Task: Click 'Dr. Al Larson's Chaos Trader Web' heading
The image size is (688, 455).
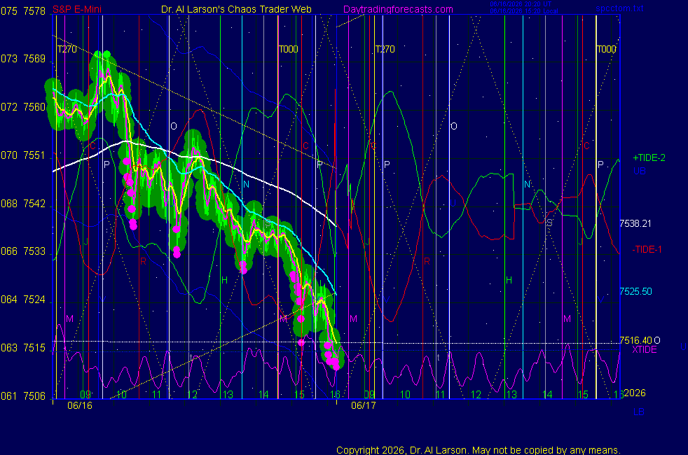Action: point(236,9)
